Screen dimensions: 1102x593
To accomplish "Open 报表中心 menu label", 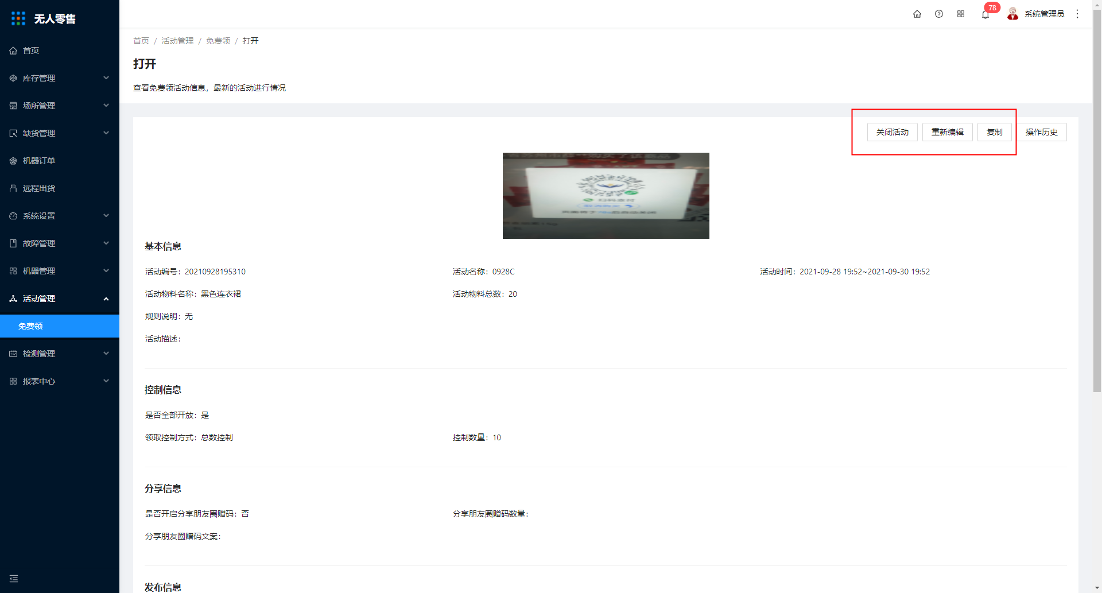I will (x=39, y=381).
